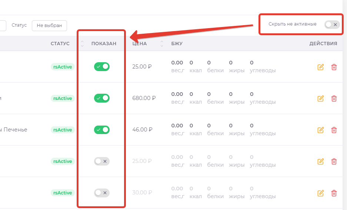Screen dimensions: 347x210
Task: Edit the first 25.00 ₽ active item
Action: click(321, 67)
